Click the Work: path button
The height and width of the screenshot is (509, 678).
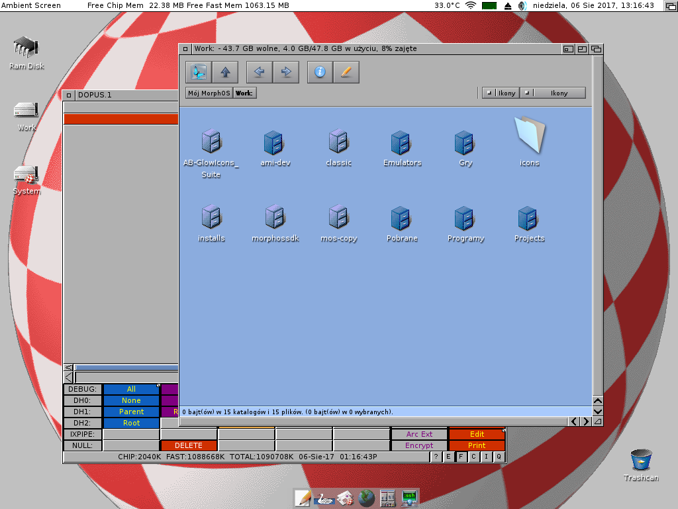(245, 93)
